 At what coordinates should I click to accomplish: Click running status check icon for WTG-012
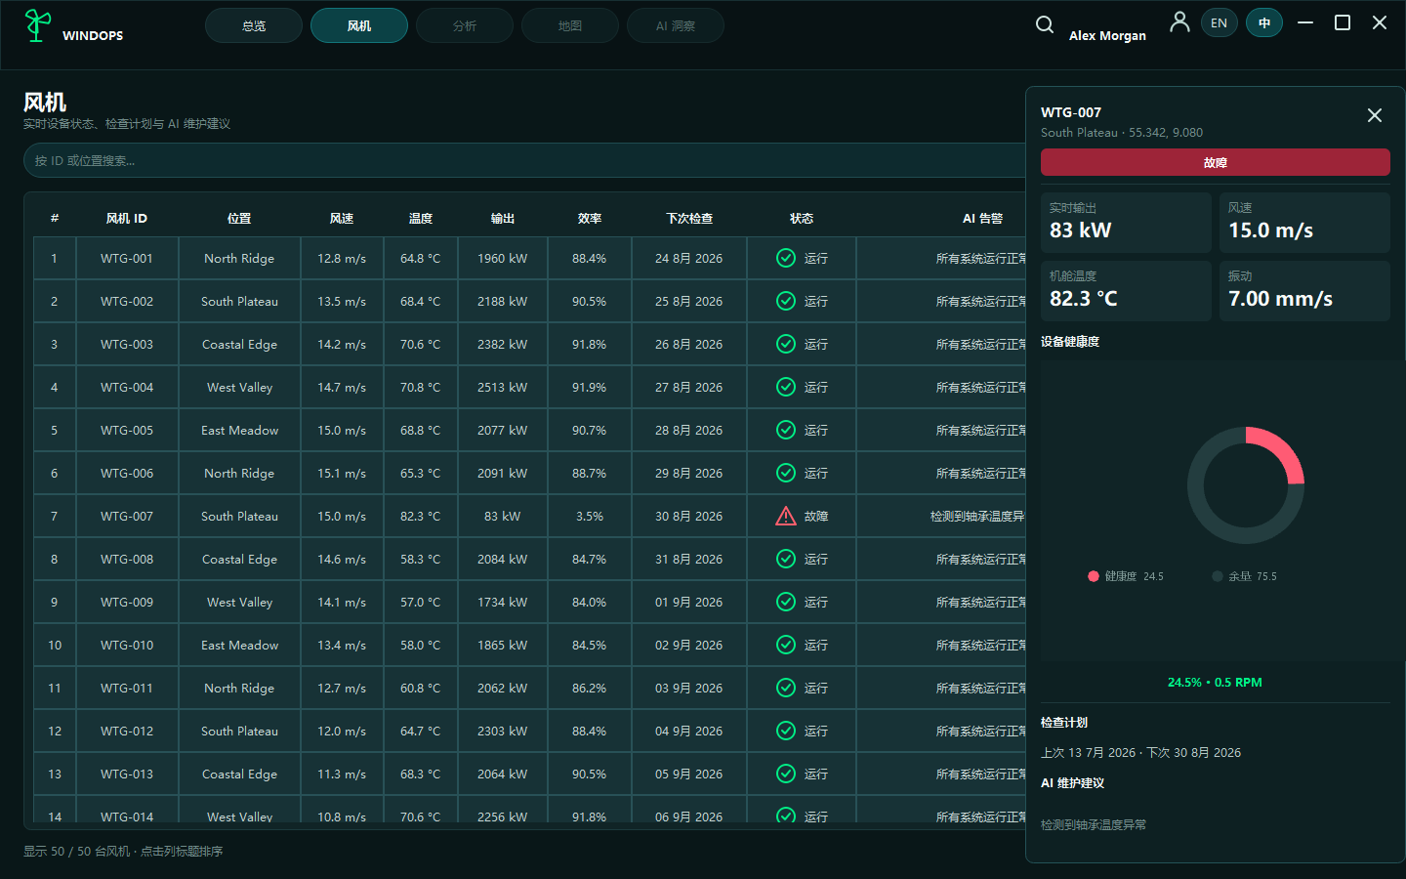[x=786, y=731]
